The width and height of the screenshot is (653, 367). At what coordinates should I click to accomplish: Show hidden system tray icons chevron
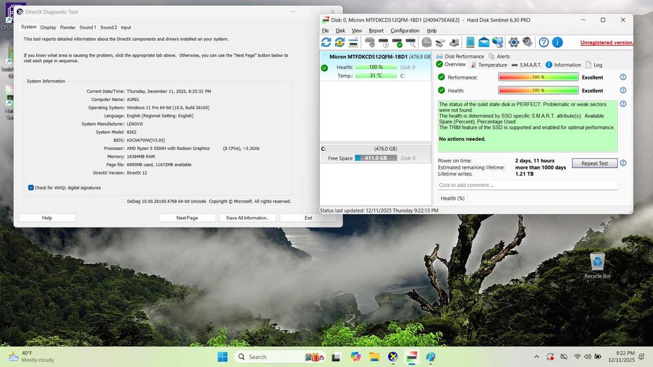536,357
